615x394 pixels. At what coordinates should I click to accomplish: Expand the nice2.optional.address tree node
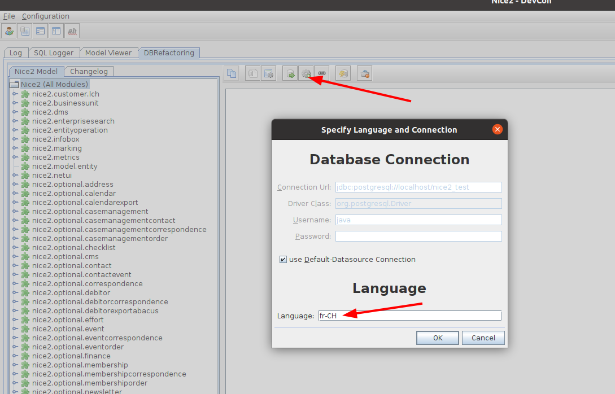point(15,184)
